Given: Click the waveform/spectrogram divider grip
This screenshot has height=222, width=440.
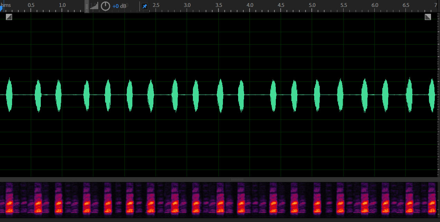Looking at the screenshot, I should [237, 180].
